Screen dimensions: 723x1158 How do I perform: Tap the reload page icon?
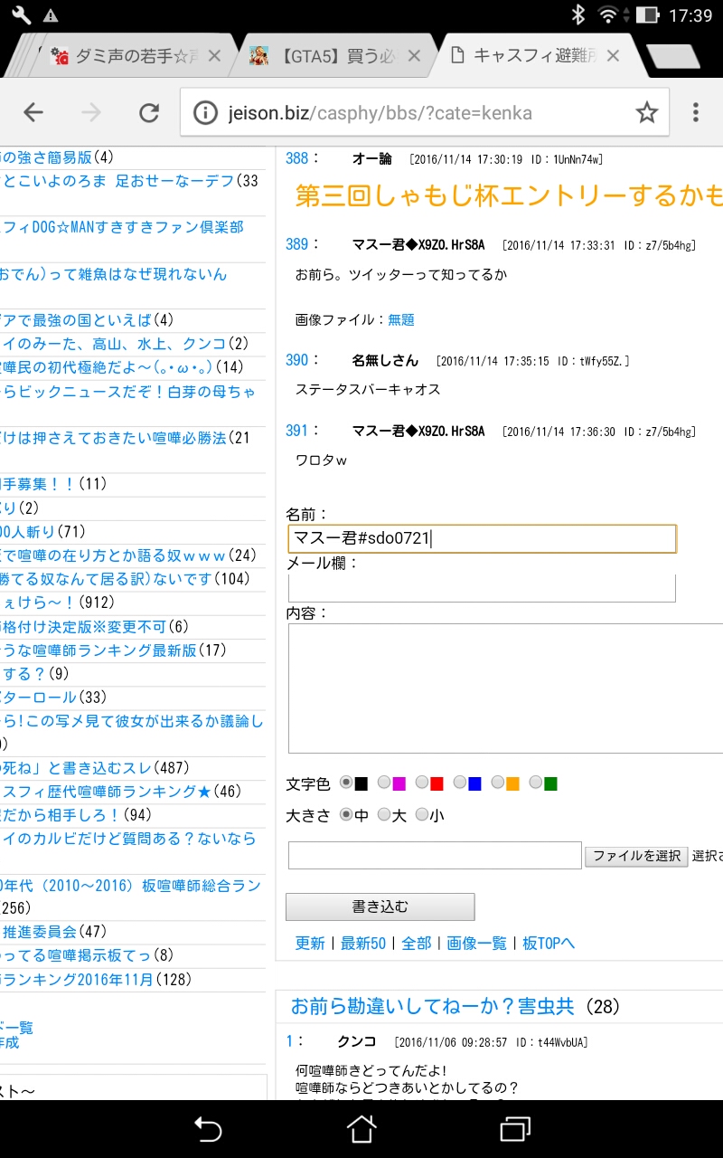pos(148,112)
